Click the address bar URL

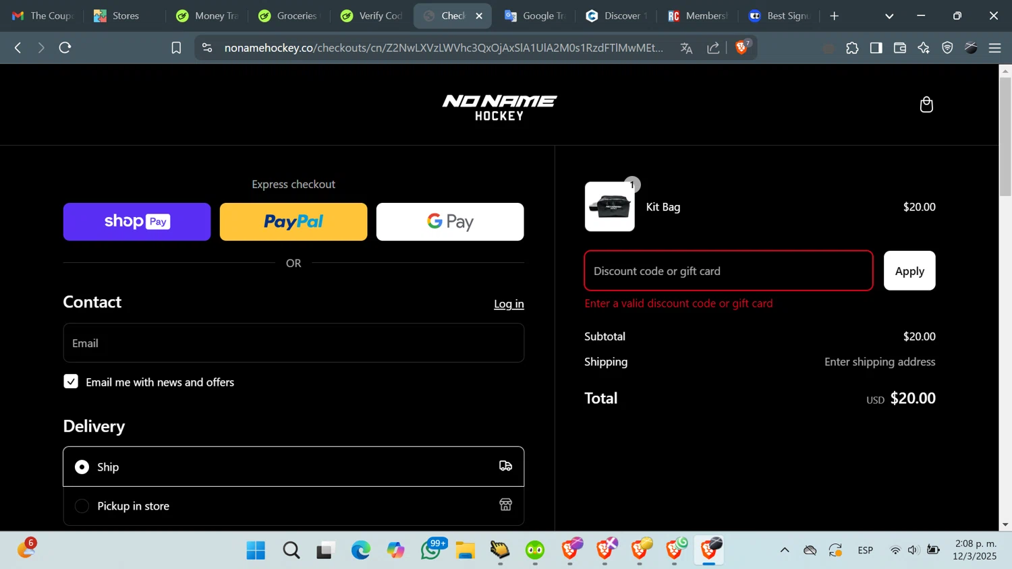(x=443, y=48)
